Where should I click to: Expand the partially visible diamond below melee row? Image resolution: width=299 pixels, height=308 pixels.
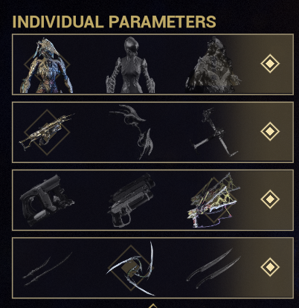point(153,306)
